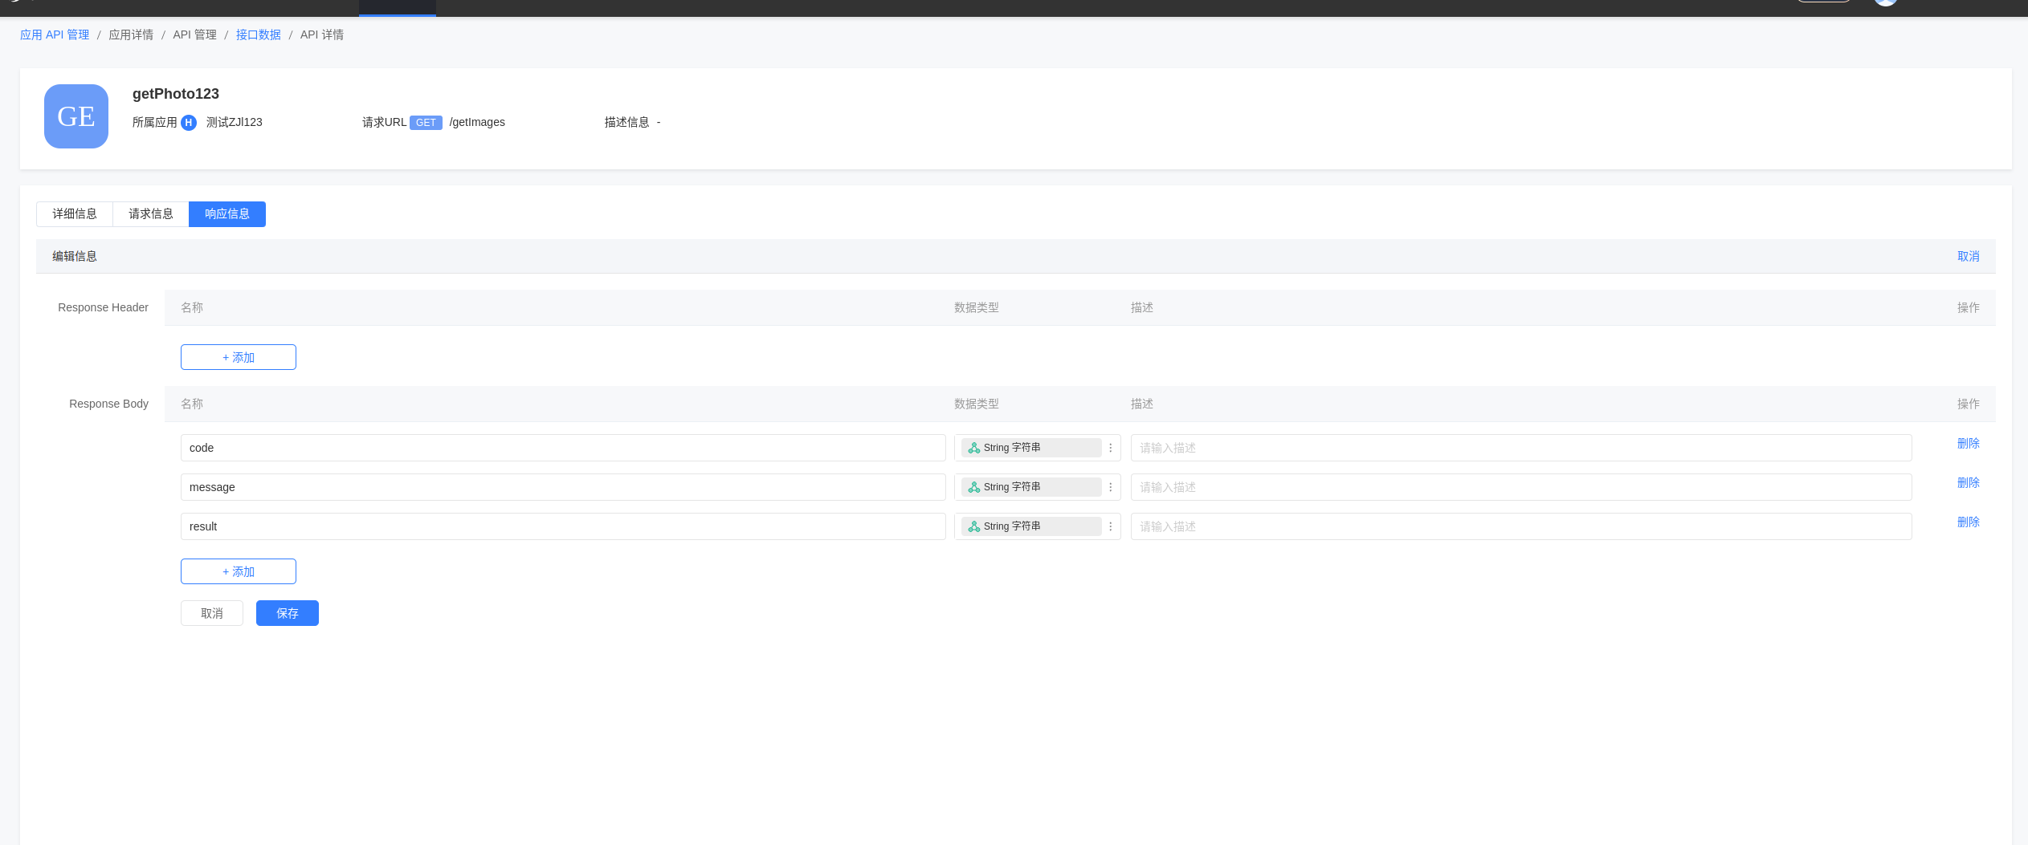The image size is (2028, 845).
Task: Delete the result row
Action: pos(1969,522)
